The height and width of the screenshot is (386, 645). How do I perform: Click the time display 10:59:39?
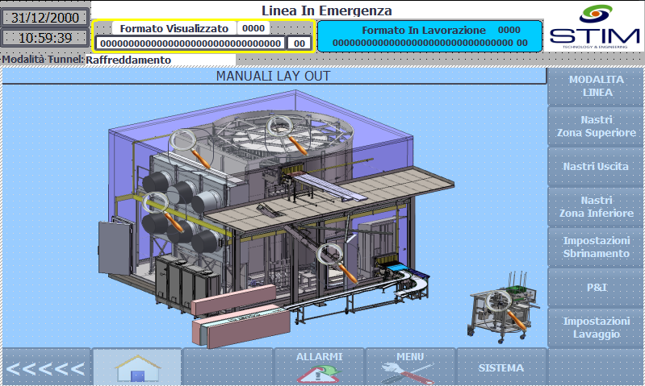[45, 38]
